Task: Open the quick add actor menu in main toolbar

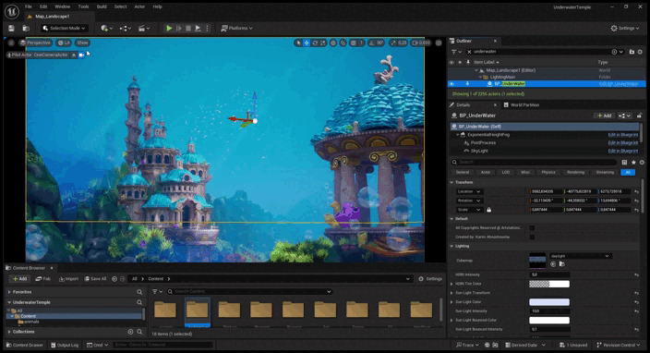Action: coord(106,29)
